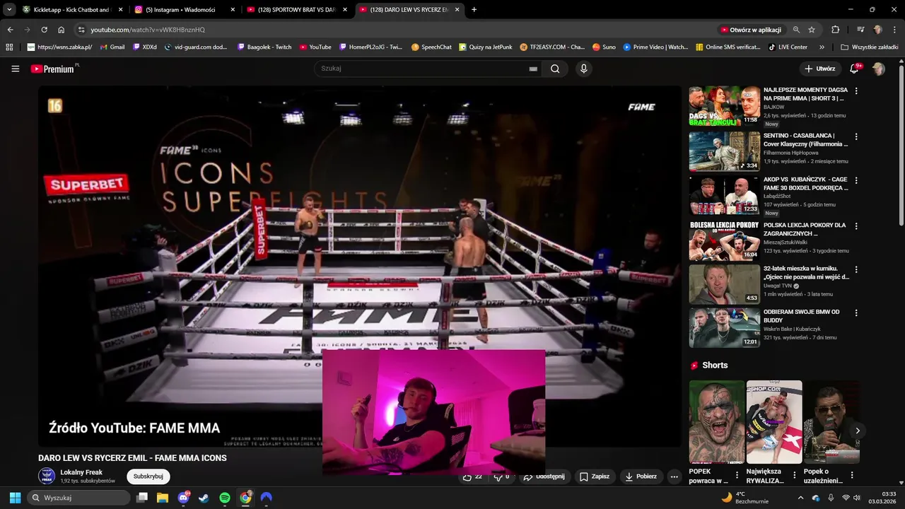Viewport: 905px width, 509px height.
Task: Open options for the ODBIERAM SWOJE BMW video
Action: coord(856,312)
